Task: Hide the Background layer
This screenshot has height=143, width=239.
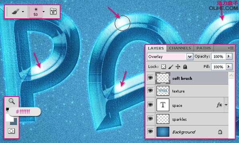Action: (150, 131)
